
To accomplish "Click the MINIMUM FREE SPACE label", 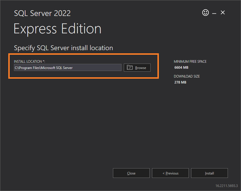I will (x=190, y=62).
